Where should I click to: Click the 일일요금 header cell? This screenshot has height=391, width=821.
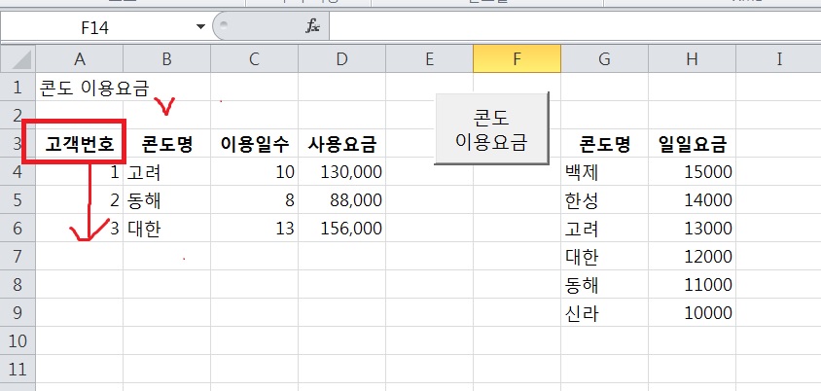692,146
